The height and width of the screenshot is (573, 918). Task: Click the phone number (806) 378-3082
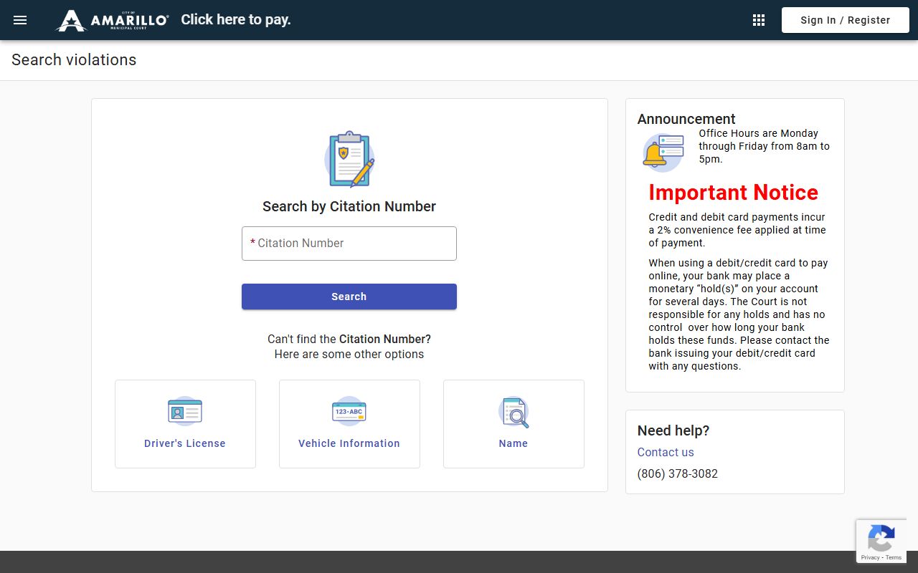point(678,473)
